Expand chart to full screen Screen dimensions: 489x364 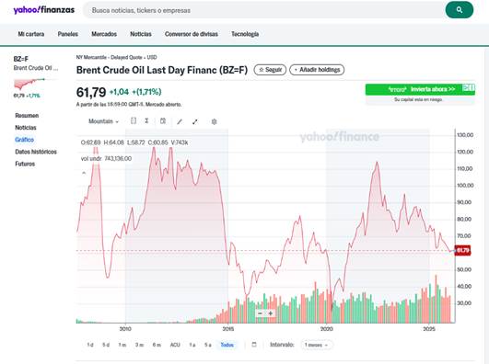pyautogui.click(x=195, y=121)
